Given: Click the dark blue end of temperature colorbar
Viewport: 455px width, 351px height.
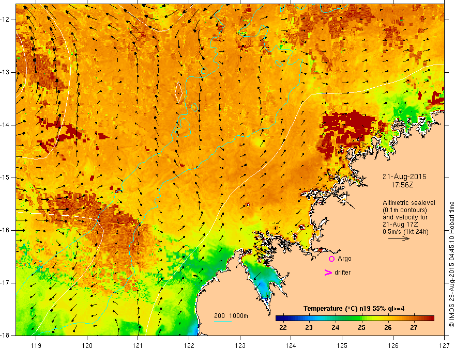Looking at the screenshot, I should pos(279,318).
